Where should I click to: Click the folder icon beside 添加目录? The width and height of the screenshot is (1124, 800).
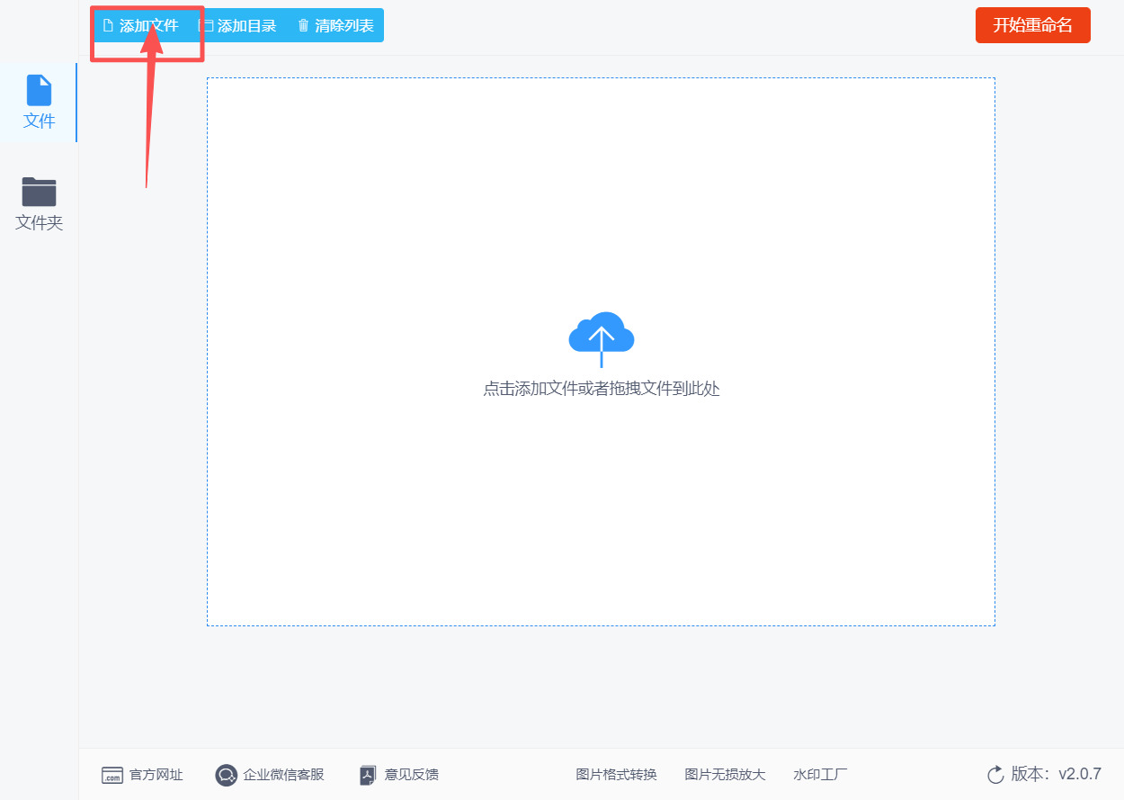click(206, 26)
